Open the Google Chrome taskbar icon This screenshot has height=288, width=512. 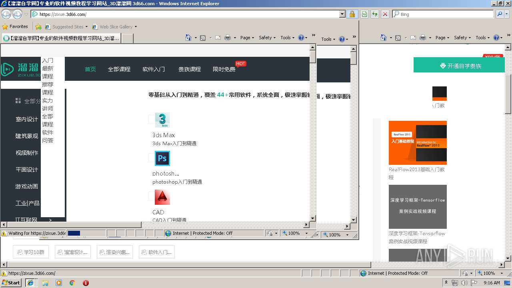[72, 283]
